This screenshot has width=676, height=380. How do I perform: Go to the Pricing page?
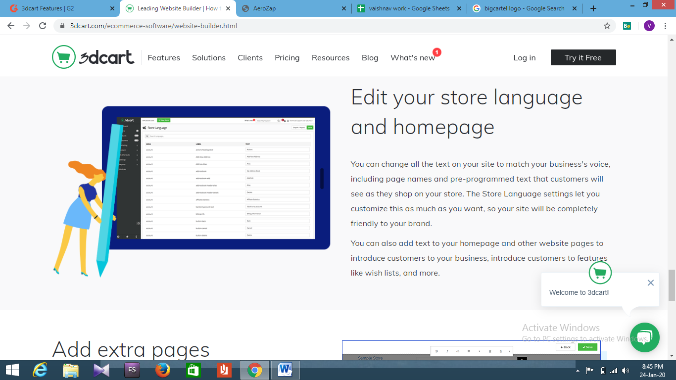pos(287,58)
